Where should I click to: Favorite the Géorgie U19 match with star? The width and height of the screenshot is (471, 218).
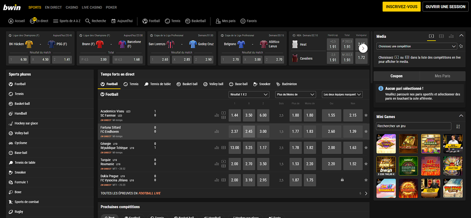(366, 148)
